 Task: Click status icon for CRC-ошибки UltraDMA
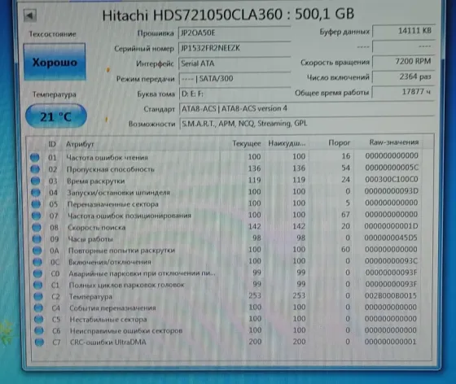[40, 343]
